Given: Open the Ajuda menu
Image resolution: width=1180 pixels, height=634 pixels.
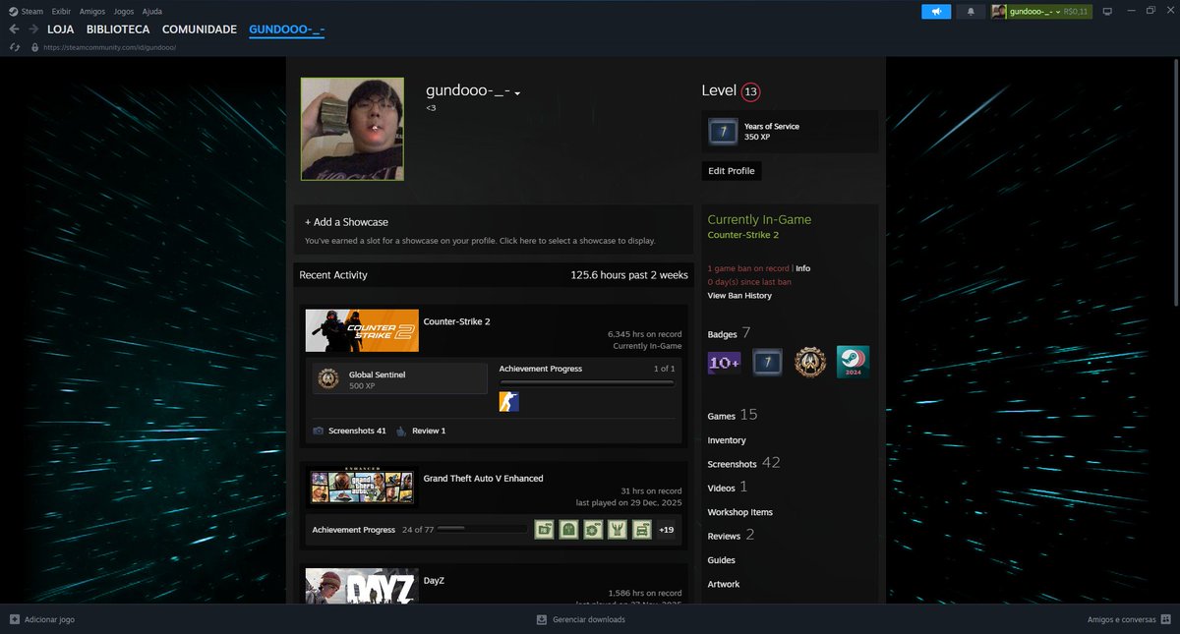Looking at the screenshot, I should click(x=152, y=11).
